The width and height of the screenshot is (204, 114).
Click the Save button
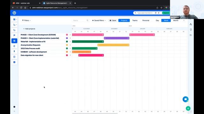point(113,20)
